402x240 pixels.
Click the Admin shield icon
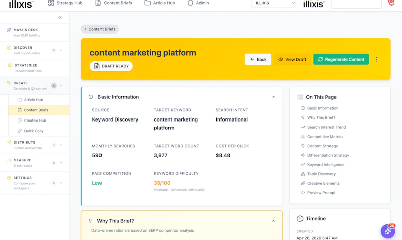tap(190, 3)
